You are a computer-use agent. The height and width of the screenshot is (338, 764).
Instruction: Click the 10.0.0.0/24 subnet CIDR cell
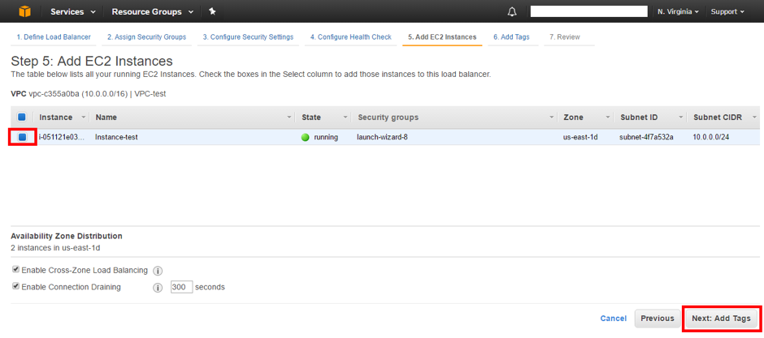click(x=711, y=138)
